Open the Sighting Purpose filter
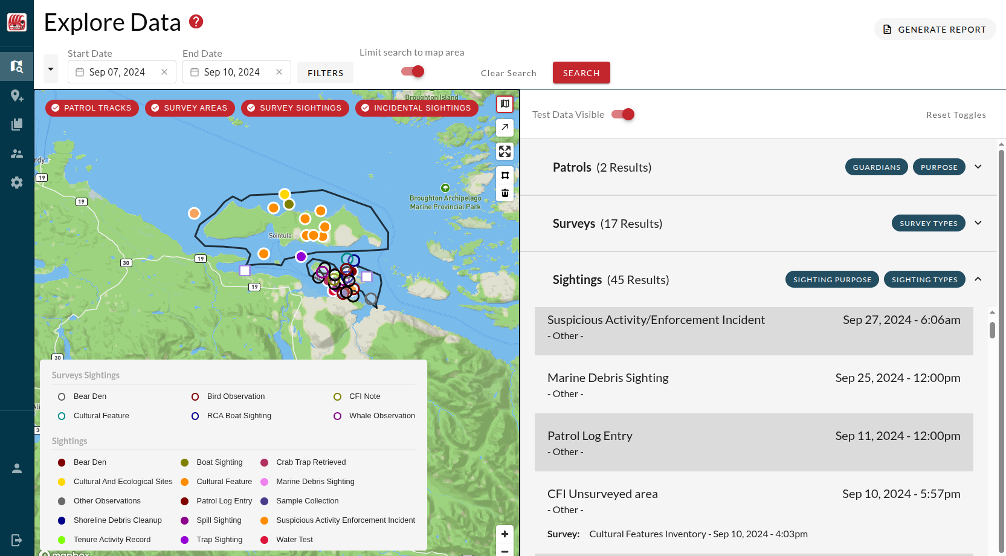 832,279
